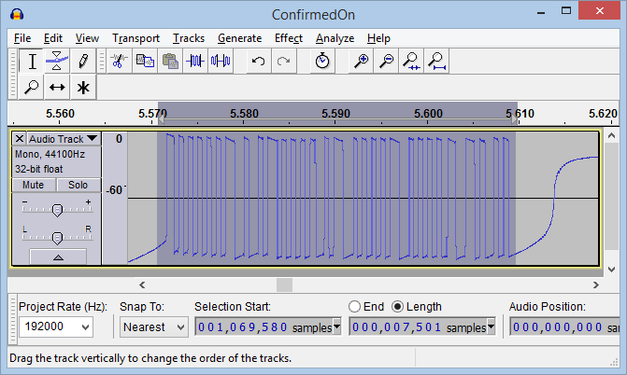Minimize the ConfirmedOn window
The width and height of the screenshot is (627, 375).
click(x=541, y=11)
